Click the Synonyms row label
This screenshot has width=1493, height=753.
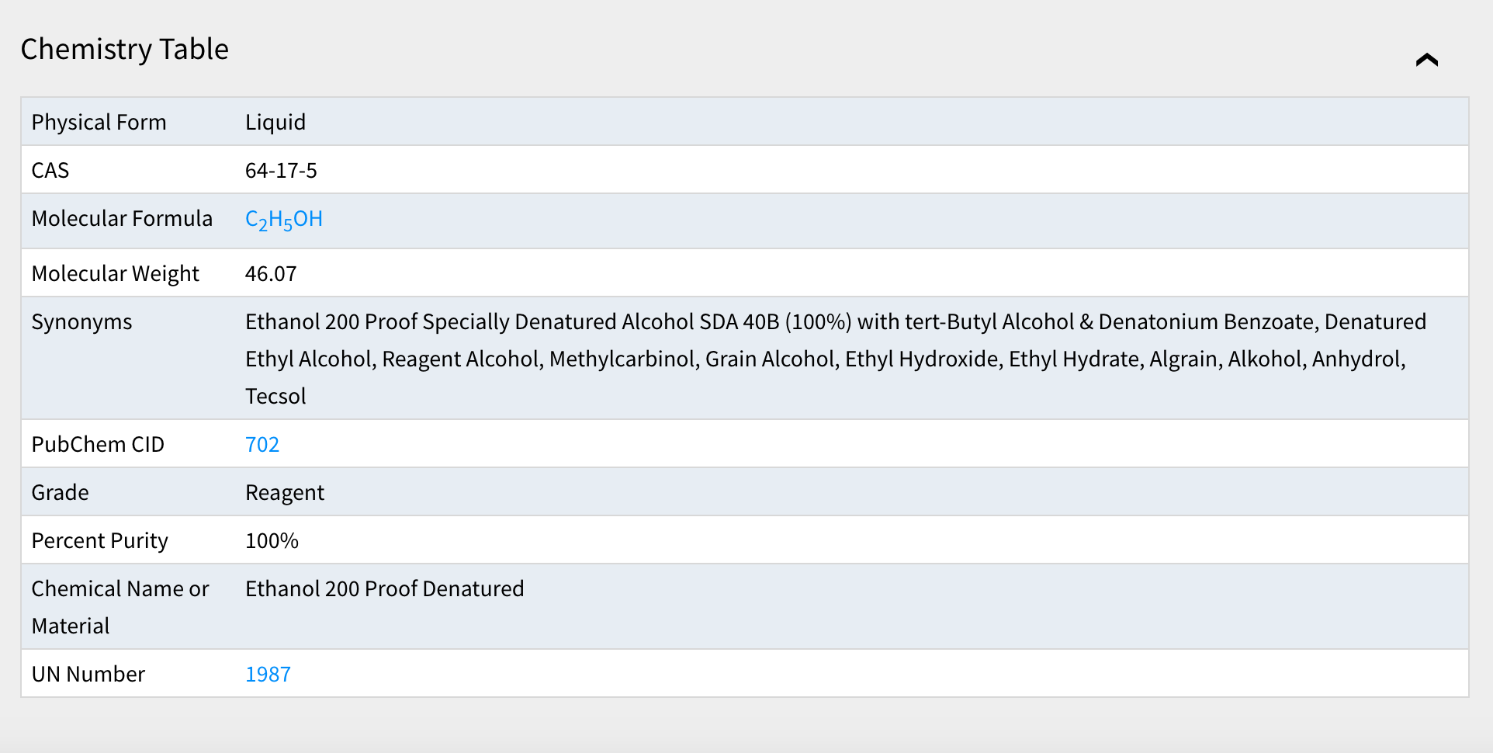point(81,322)
